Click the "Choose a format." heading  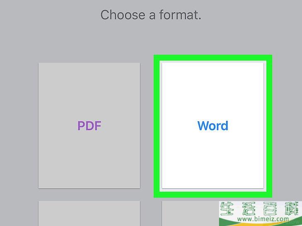point(151,15)
